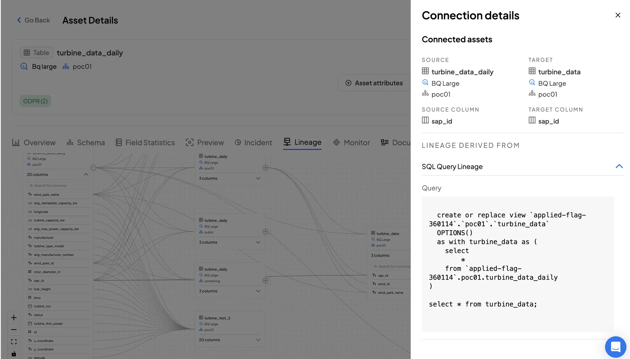Fit lineage graph to screen

pyautogui.click(x=14, y=342)
